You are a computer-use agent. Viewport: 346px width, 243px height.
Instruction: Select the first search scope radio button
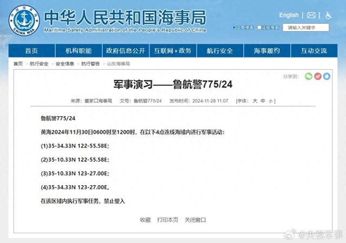(234, 28)
